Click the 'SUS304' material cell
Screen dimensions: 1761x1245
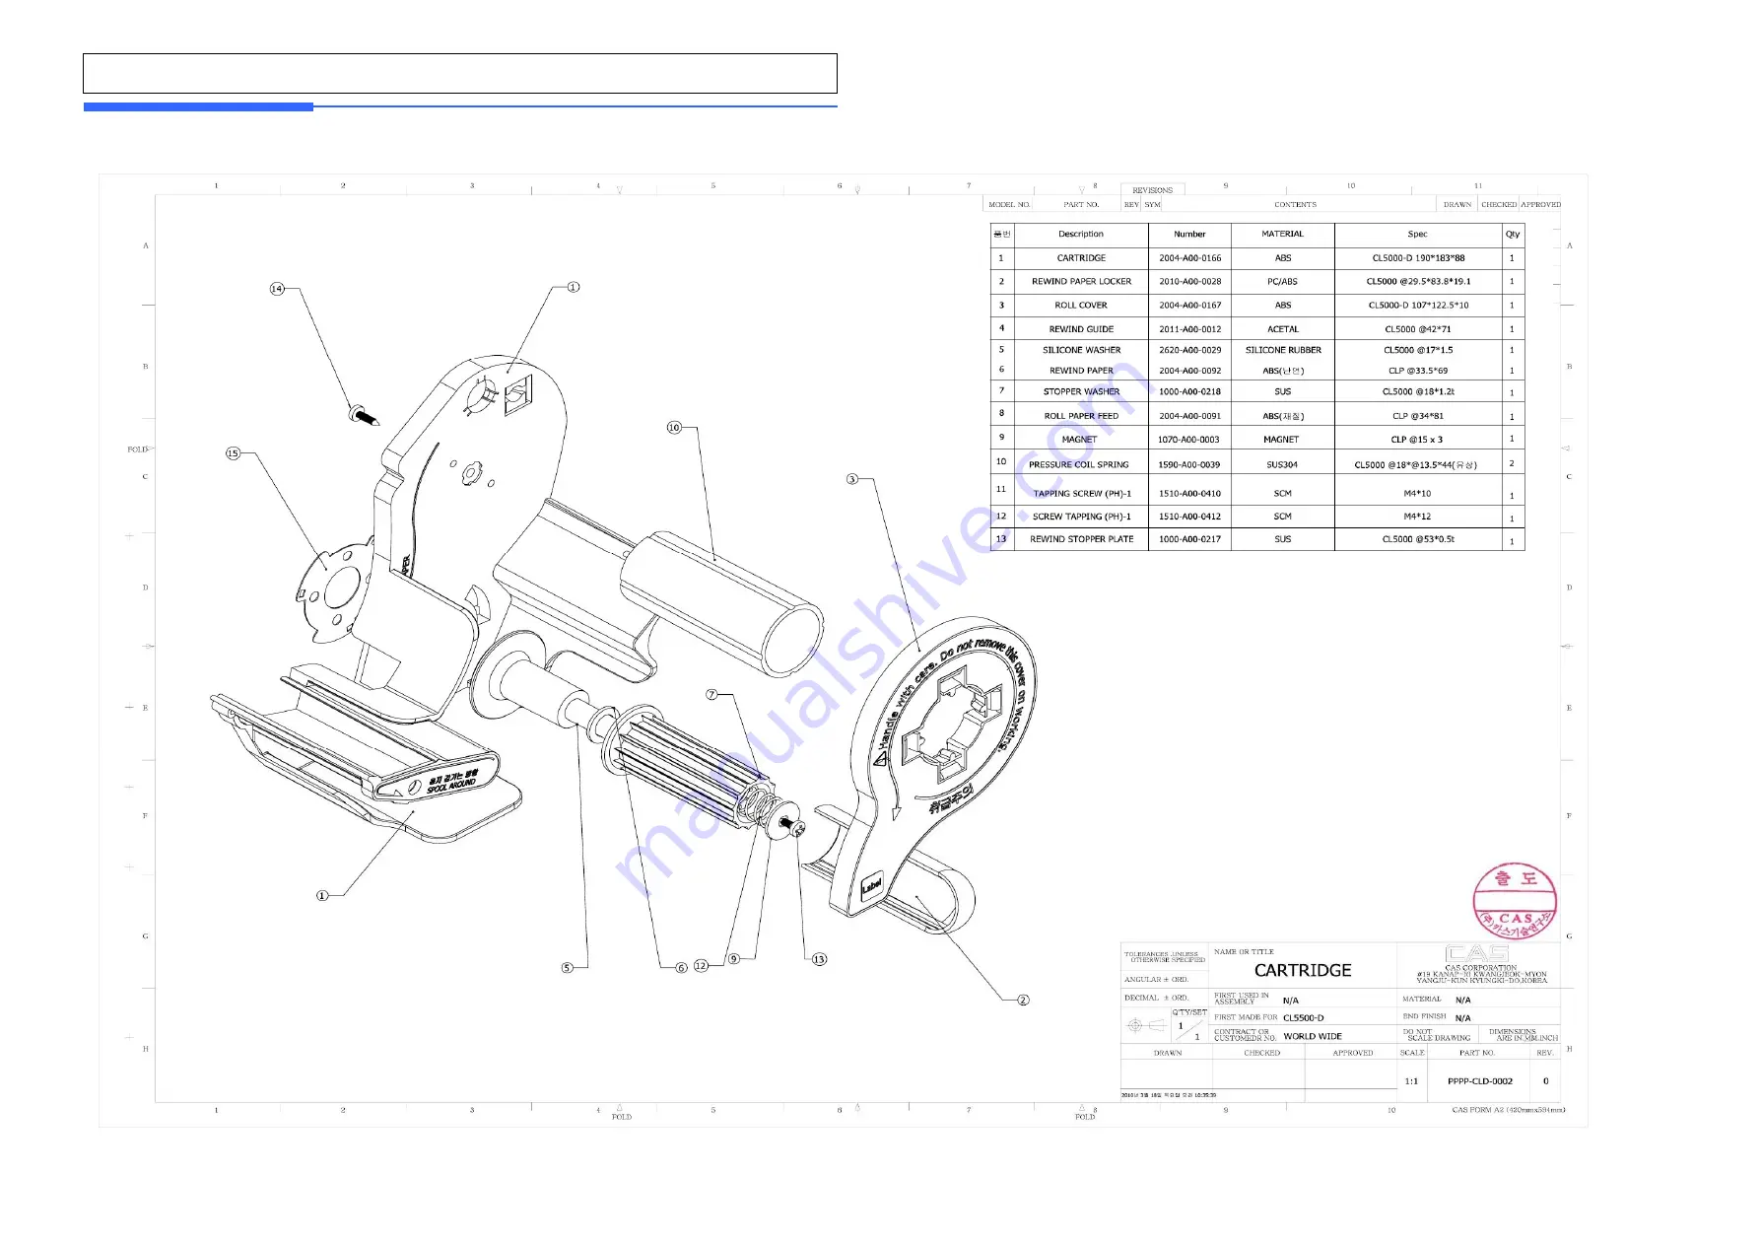[x=1282, y=464]
